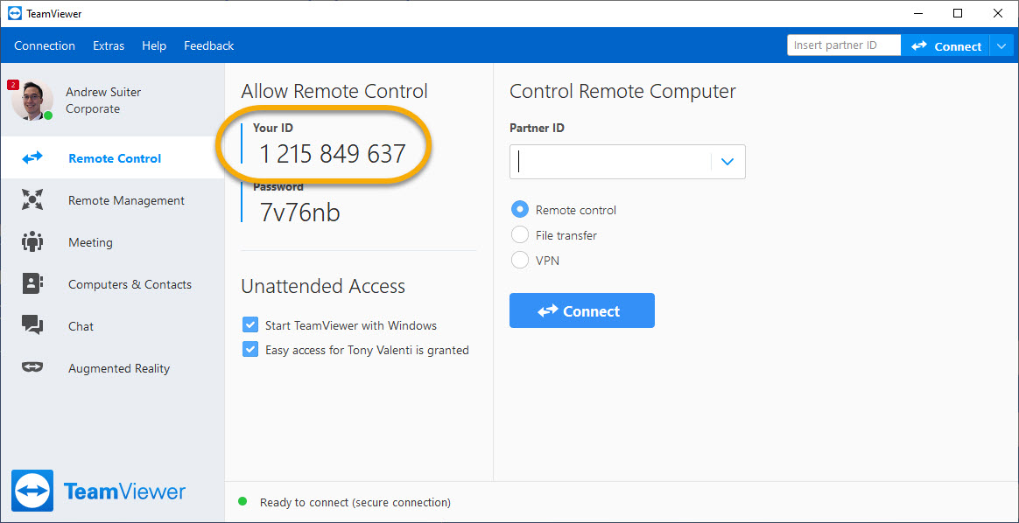Open the Help menu
This screenshot has width=1019, height=523.
[x=154, y=45]
